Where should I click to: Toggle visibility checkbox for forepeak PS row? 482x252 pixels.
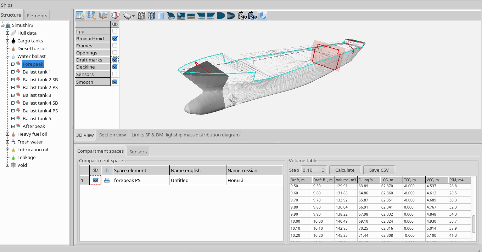95,180
